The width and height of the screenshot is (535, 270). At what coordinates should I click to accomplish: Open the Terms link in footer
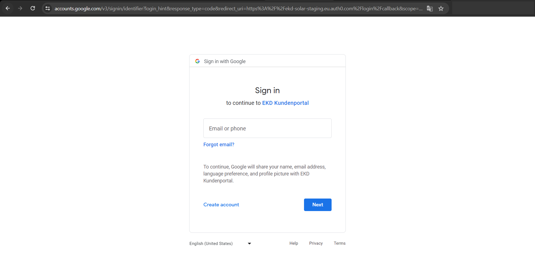(x=340, y=243)
